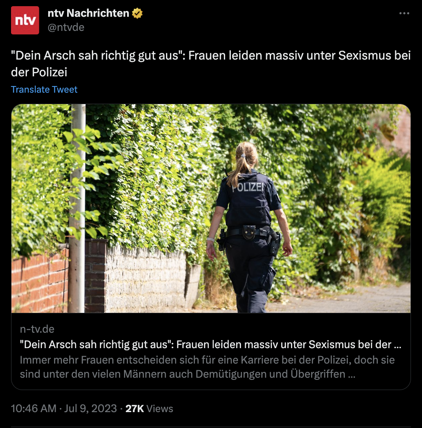The image size is (422, 428).
Task: Click the POLIZEI lettering on the officer's uniform
Action: [248, 187]
